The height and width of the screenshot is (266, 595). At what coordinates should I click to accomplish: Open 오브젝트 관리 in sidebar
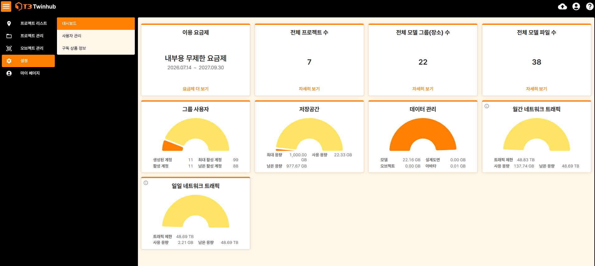click(28, 48)
